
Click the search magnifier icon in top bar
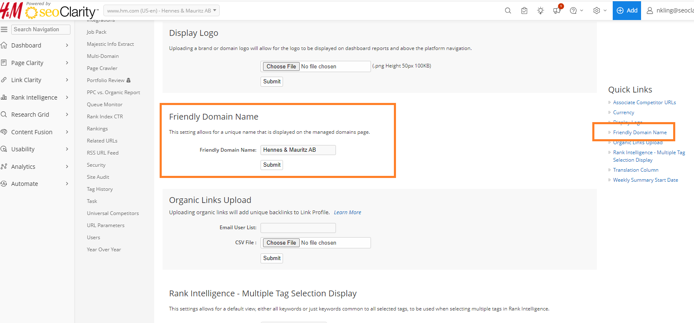pyautogui.click(x=508, y=11)
